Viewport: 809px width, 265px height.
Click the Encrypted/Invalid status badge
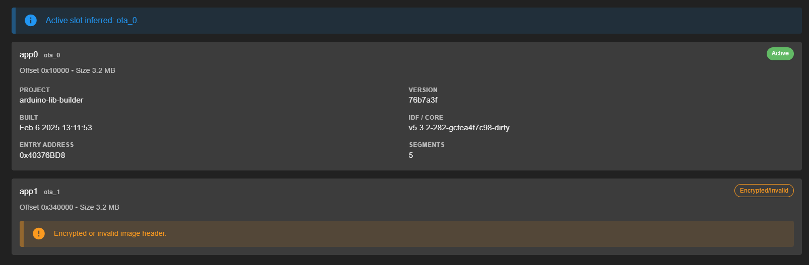point(764,191)
